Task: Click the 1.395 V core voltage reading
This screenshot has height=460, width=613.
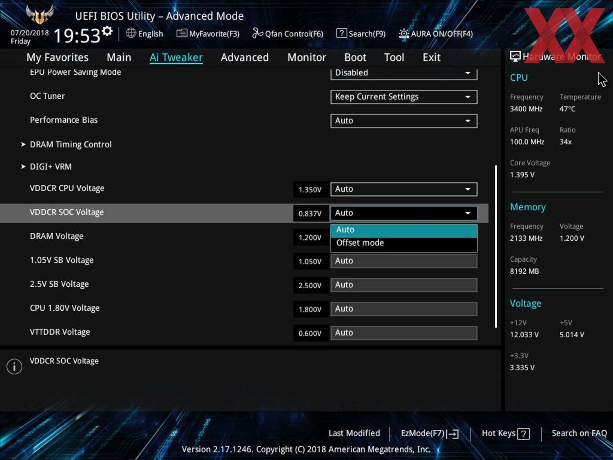Action: point(522,175)
